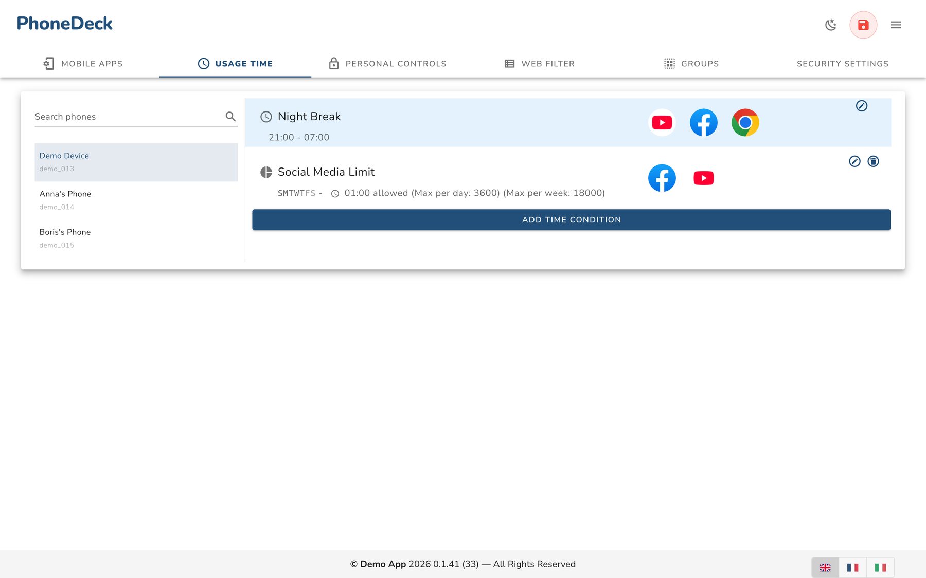Open the hamburger menu
The height and width of the screenshot is (578, 926).
(x=896, y=25)
